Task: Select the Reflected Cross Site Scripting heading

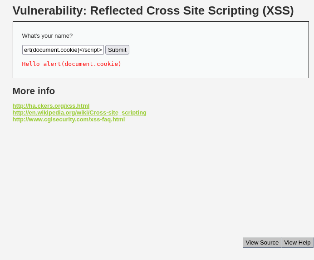Action: coord(153,10)
